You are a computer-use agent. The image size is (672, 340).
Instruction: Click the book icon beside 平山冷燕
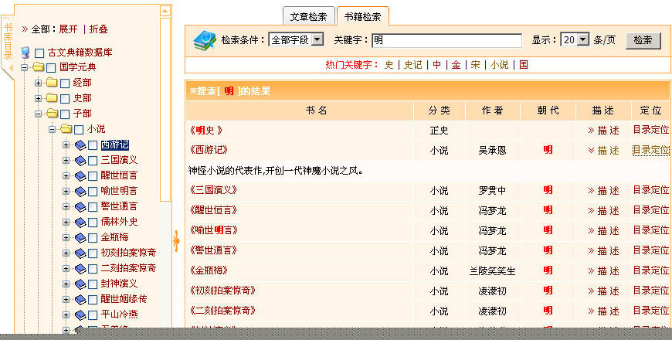[x=80, y=314]
